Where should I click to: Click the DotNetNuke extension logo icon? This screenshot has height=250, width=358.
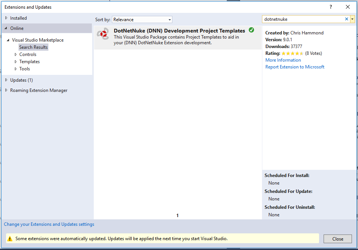click(x=103, y=34)
